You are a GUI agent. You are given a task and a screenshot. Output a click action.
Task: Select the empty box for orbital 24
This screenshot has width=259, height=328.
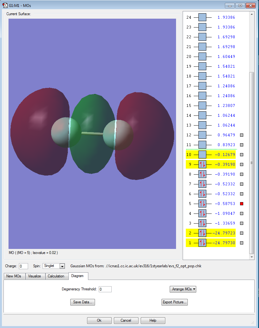(202, 17)
